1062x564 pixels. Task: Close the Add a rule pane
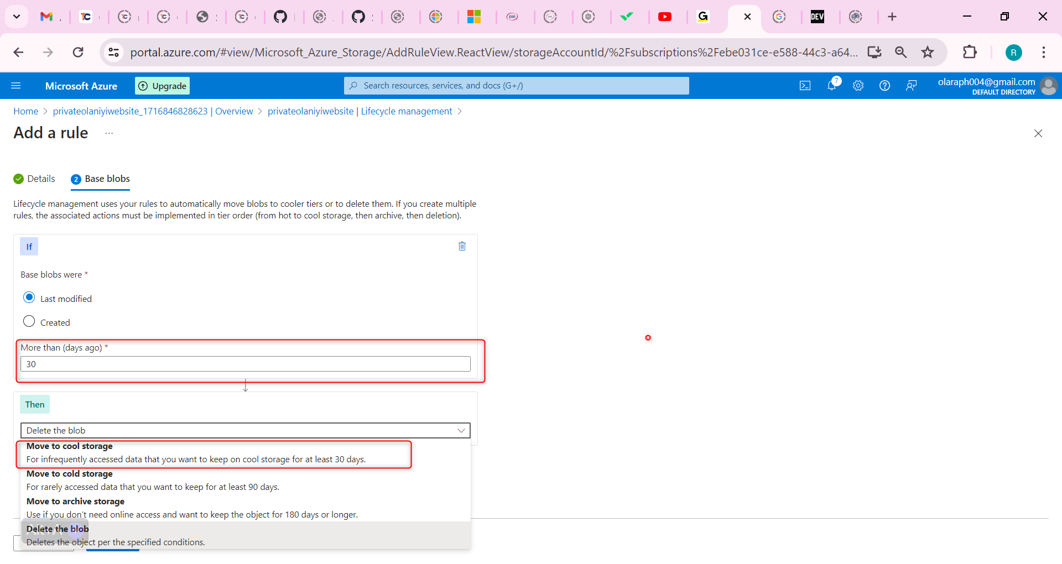[1038, 133]
